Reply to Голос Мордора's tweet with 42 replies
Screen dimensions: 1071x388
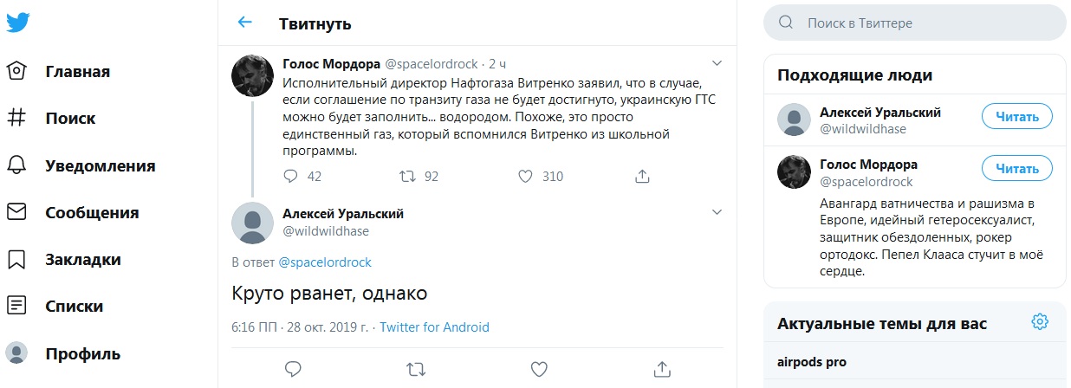point(290,176)
